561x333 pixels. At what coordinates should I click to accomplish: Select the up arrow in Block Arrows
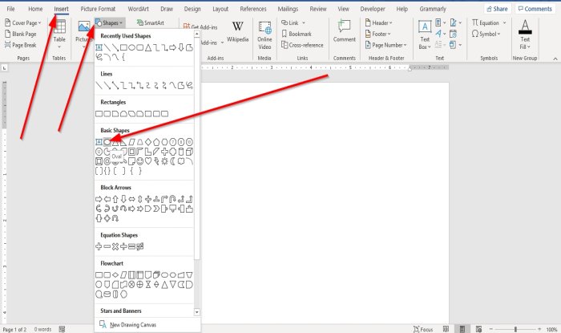pos(115,199)
